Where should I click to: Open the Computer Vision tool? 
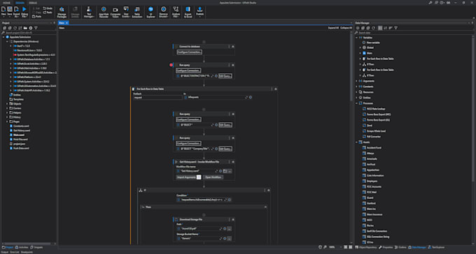[x=115, y=12]
